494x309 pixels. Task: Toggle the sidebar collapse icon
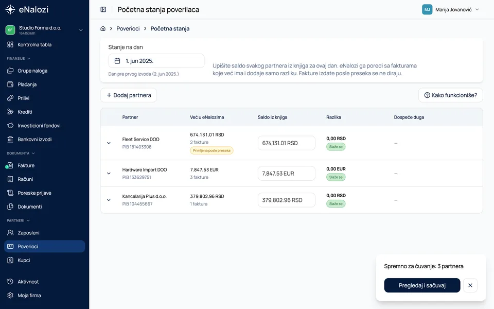[x=103, y=9]
